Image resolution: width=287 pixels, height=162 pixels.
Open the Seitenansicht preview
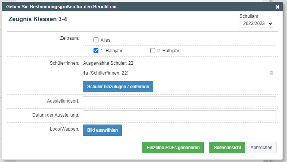(x=227, y=148)
